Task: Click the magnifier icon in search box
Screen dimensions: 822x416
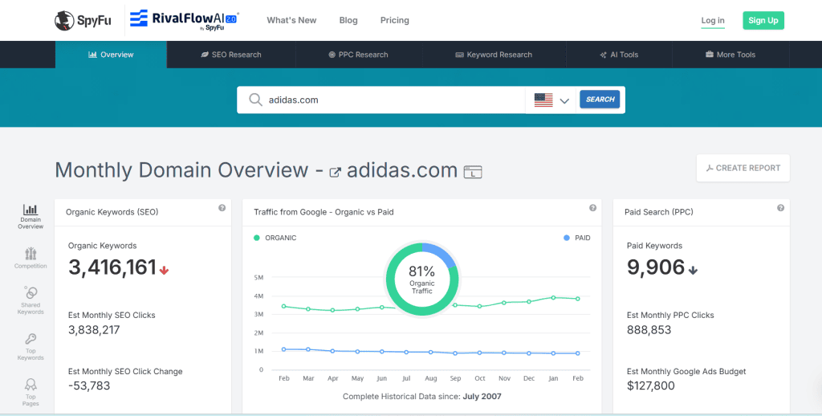Action: pyautogui.click(x=255, y=100)
